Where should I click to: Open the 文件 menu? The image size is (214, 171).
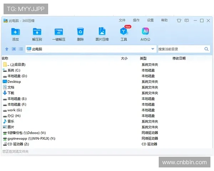pos(122,20)
